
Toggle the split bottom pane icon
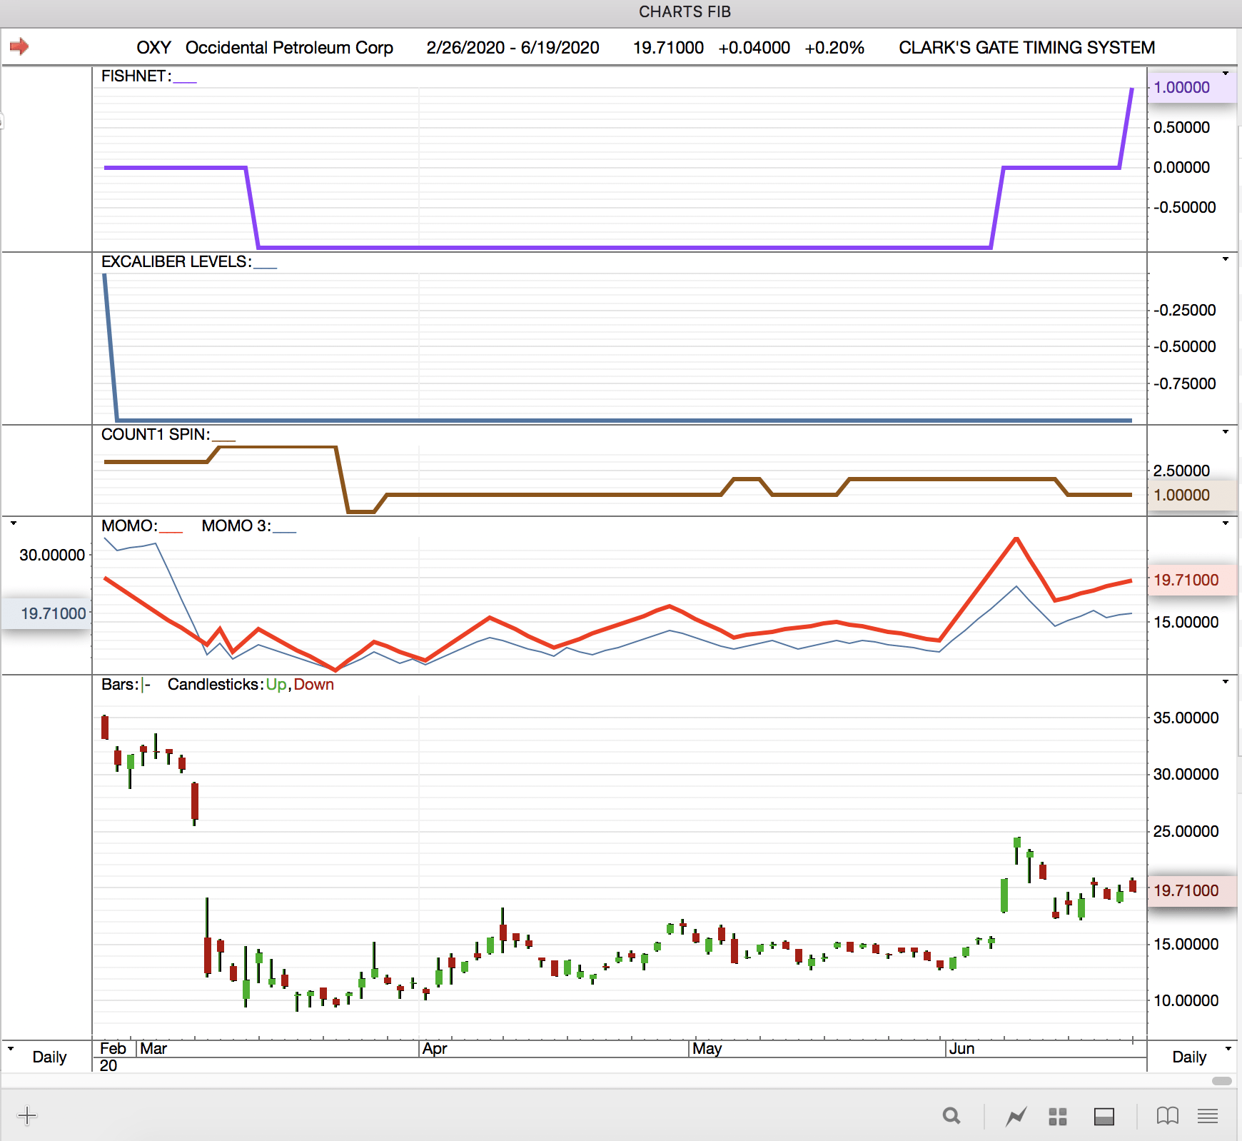pos(1104,1116)
